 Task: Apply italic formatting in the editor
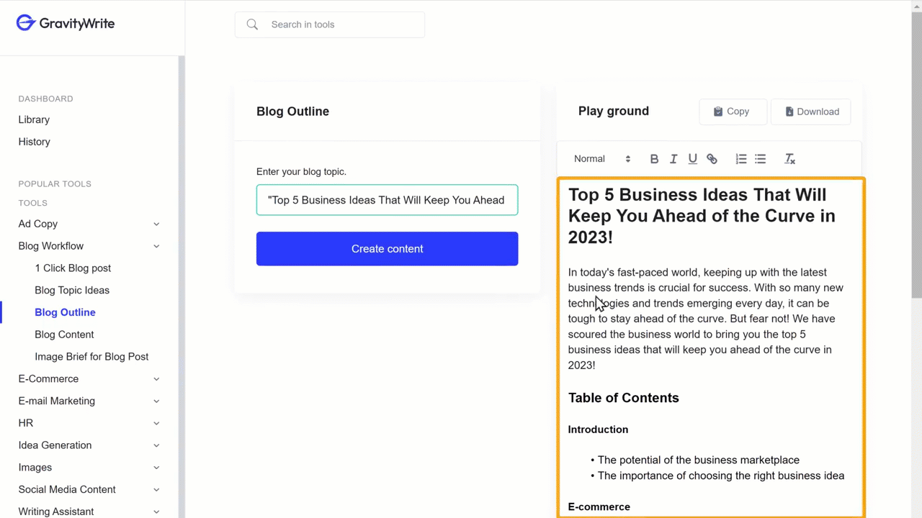673,159
